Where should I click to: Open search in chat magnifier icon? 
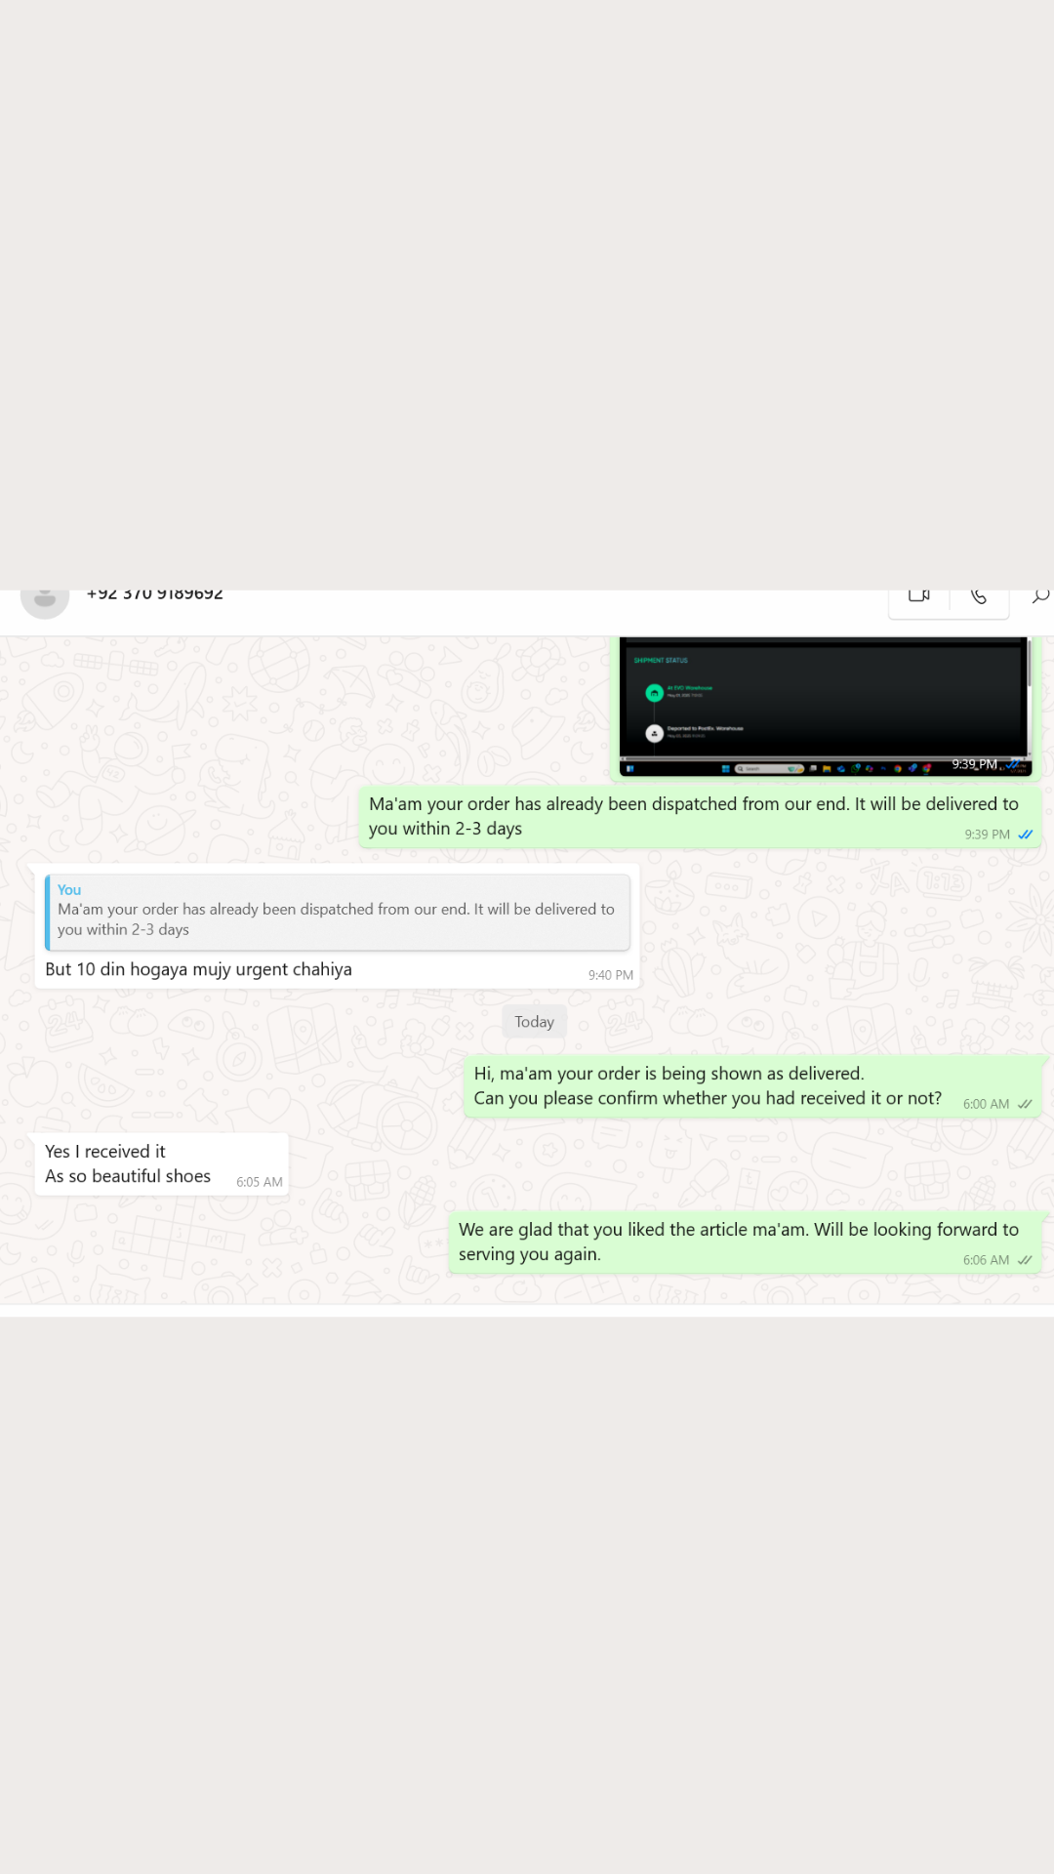[1040, 596]
